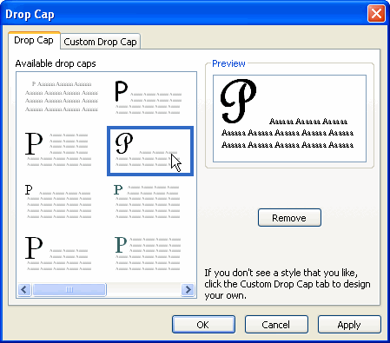Screen dimensions: 390x343
Task: Click the horizontal scrollbar thumb in the list
Action: pyautogui.click(x=69, y=289)
